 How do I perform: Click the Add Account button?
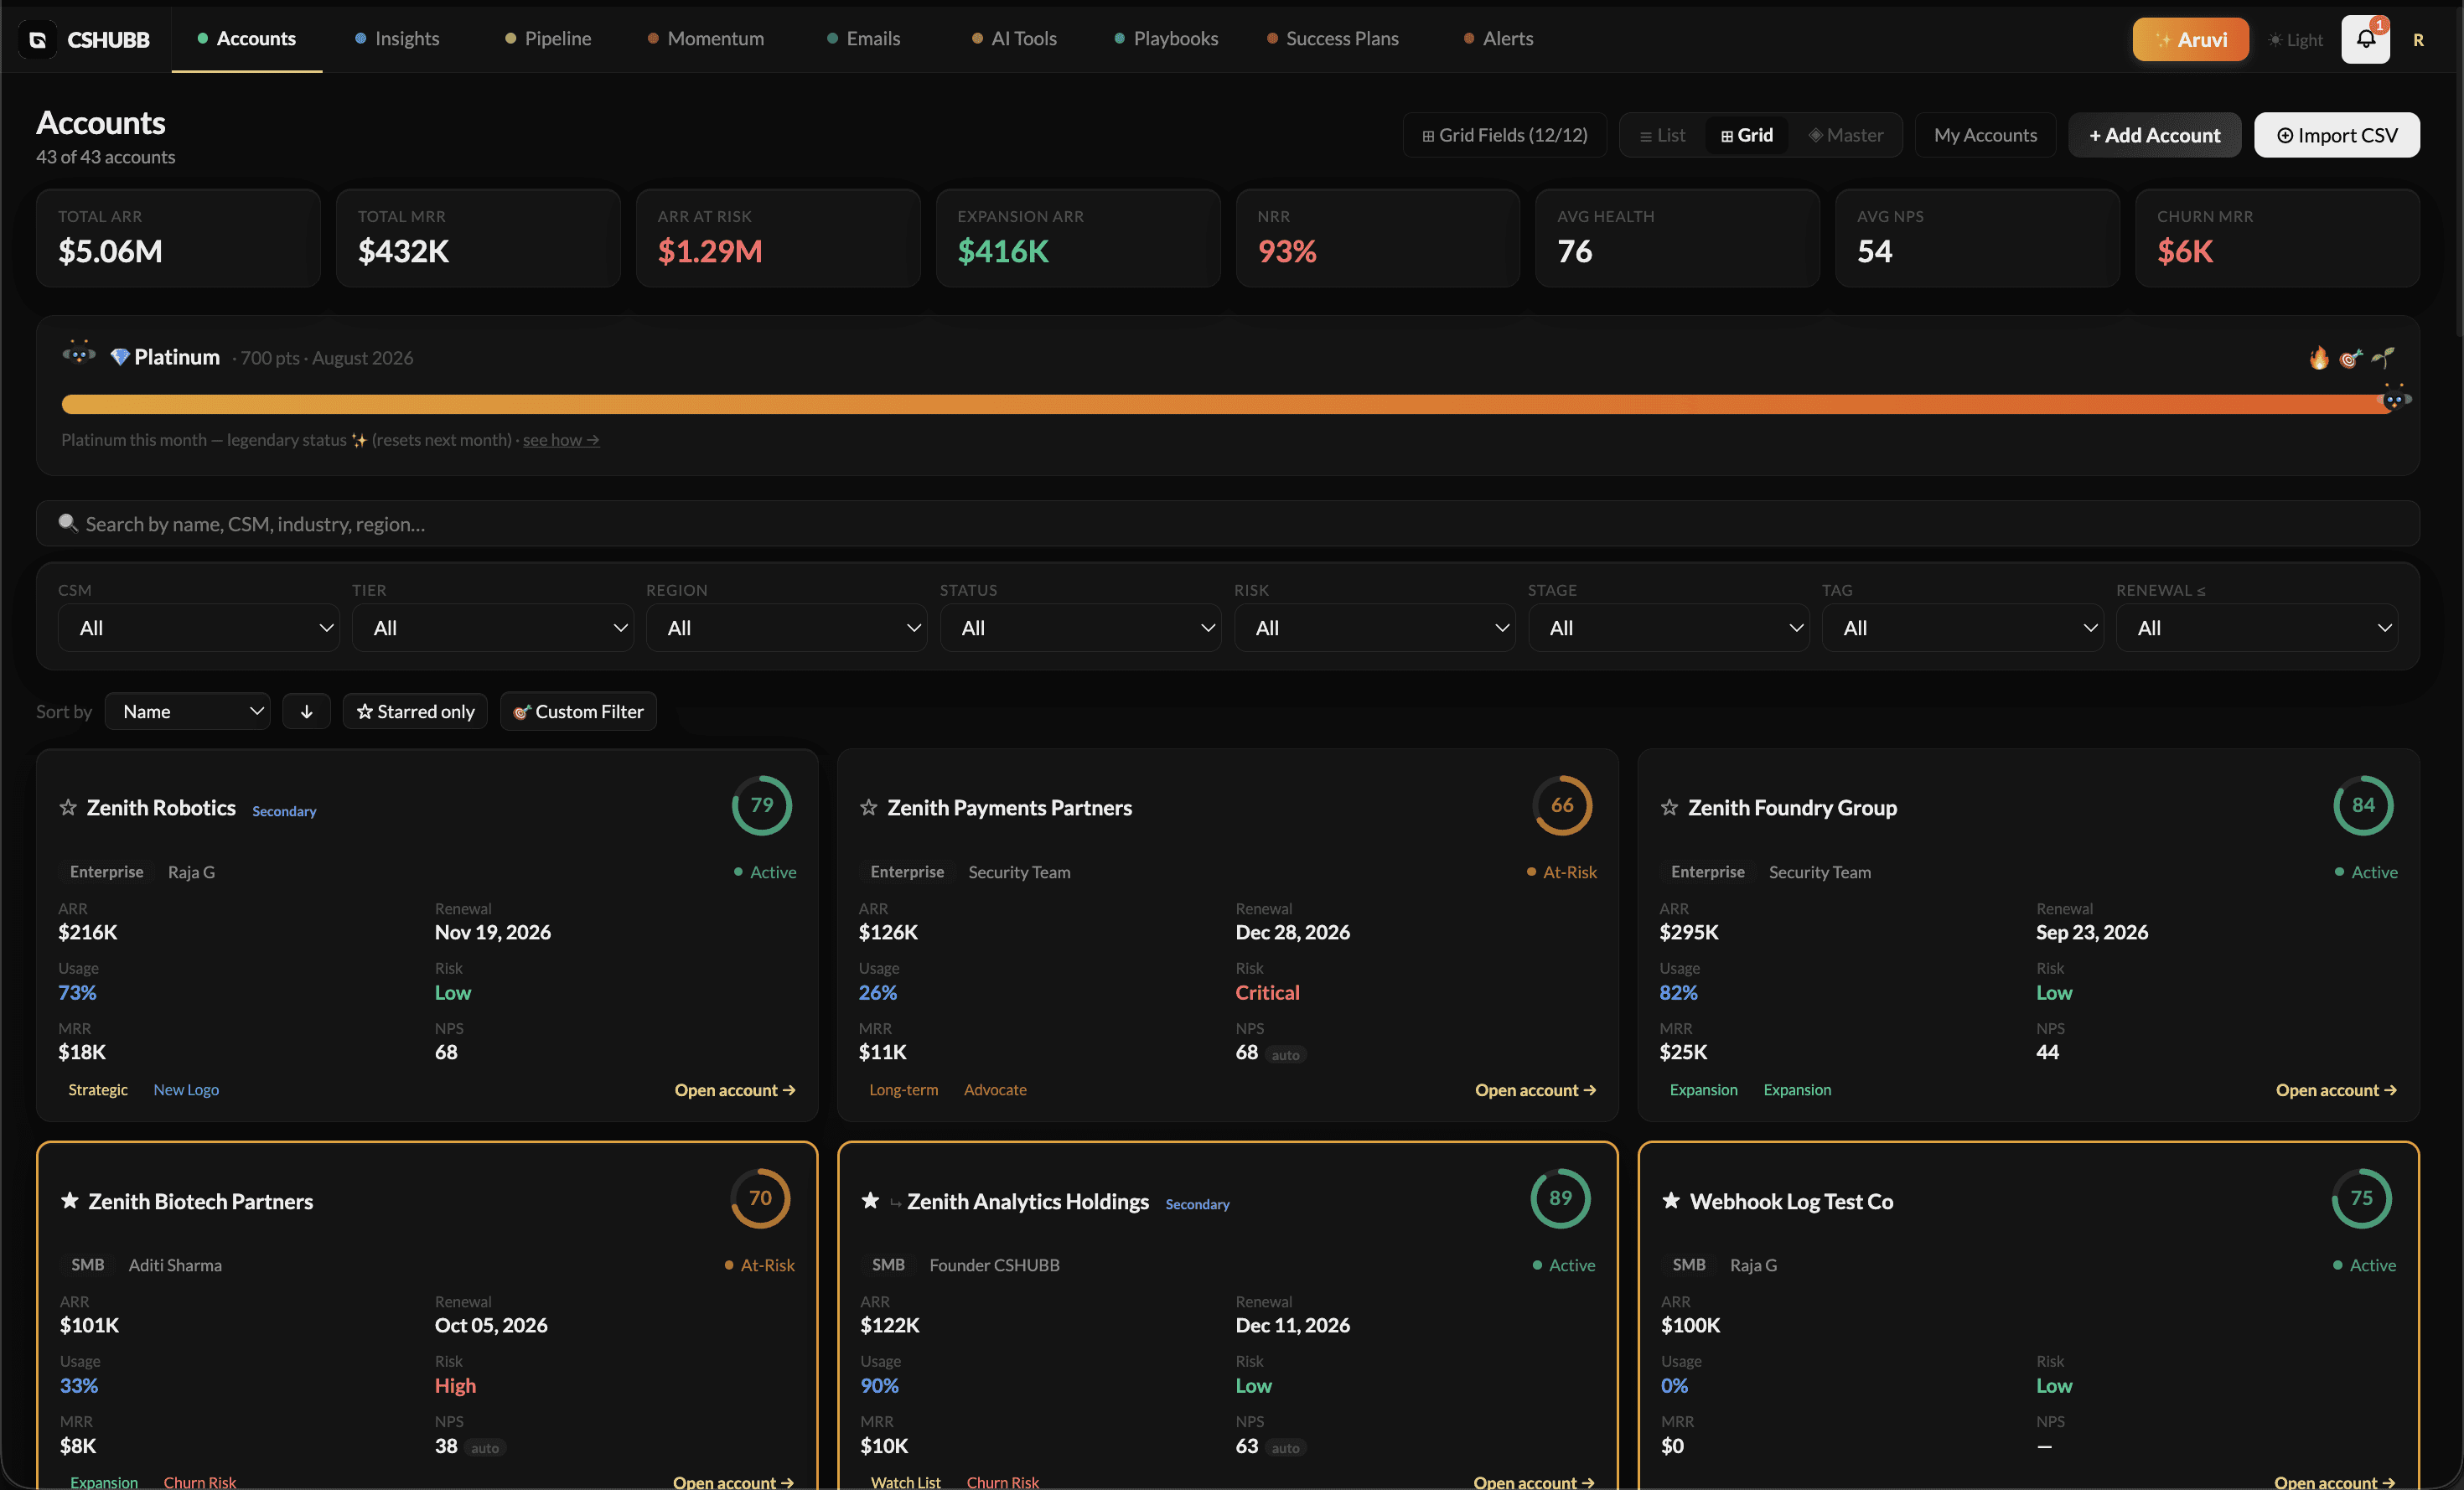pos(2154,135)
